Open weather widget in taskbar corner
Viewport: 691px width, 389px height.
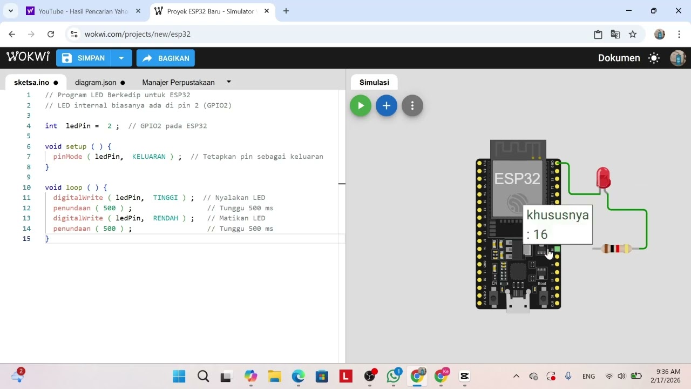17,375
